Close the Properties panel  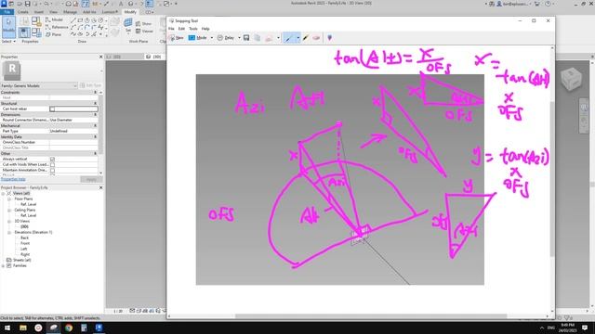coord(101,57)
